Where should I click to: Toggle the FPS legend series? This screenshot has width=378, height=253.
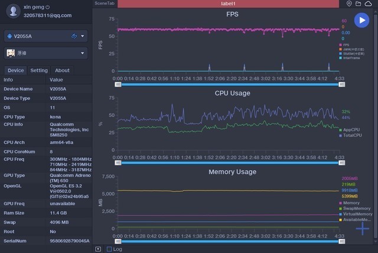(346, 45)
